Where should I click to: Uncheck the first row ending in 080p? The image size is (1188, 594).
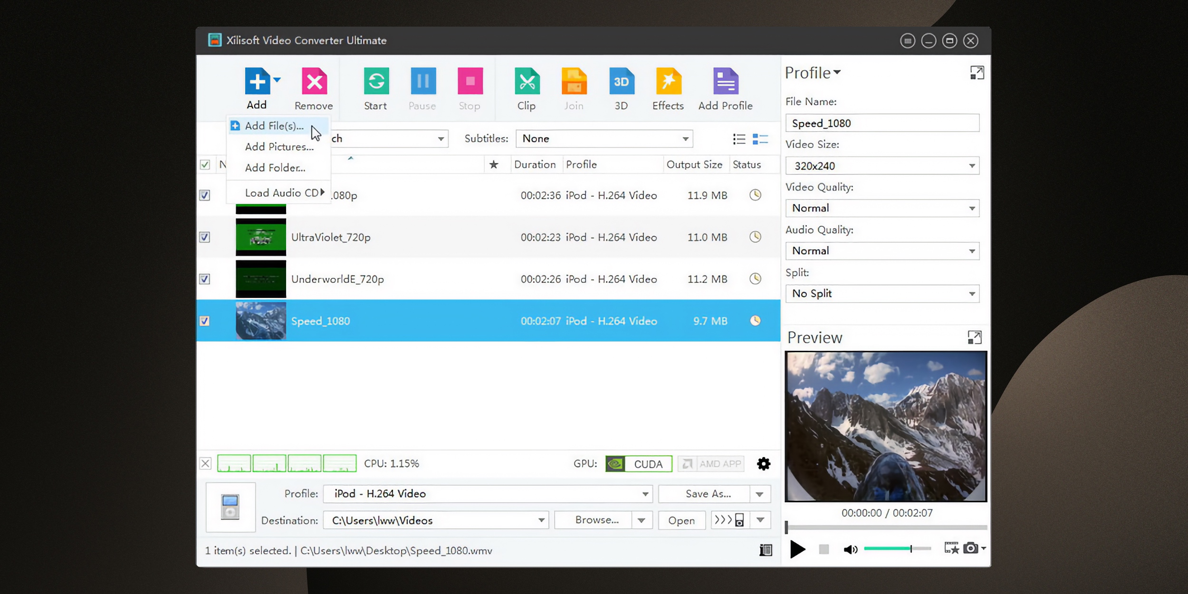(x=205, y=195)
